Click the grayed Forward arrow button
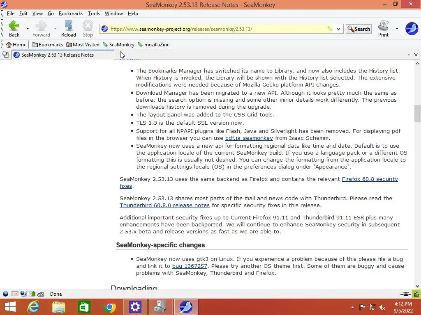Viewport: 421px width, 315px height. tap(41, 29)
